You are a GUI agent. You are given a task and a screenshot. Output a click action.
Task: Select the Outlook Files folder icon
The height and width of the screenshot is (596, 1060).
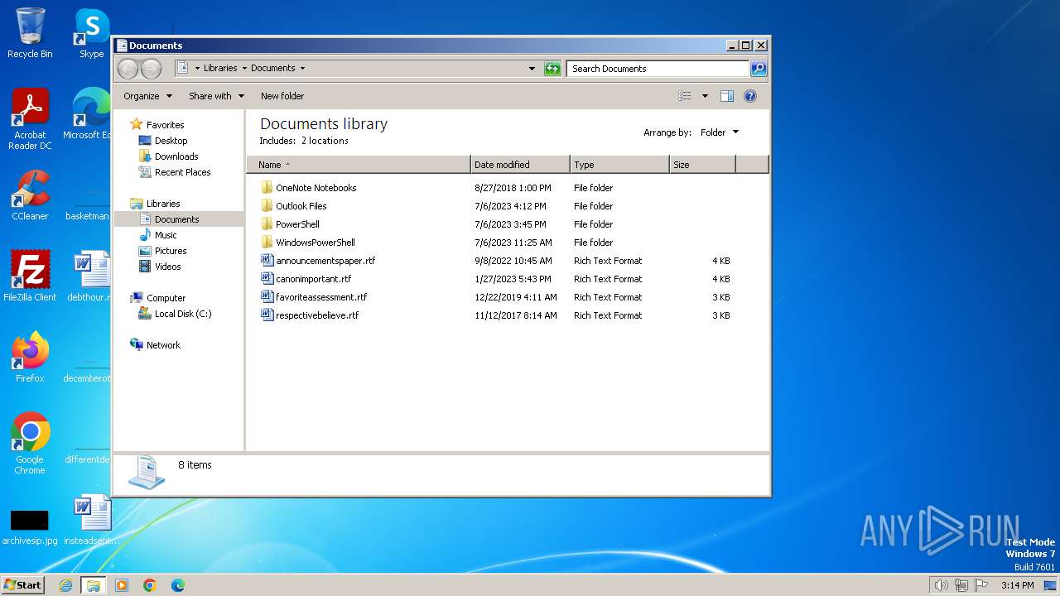267,206
